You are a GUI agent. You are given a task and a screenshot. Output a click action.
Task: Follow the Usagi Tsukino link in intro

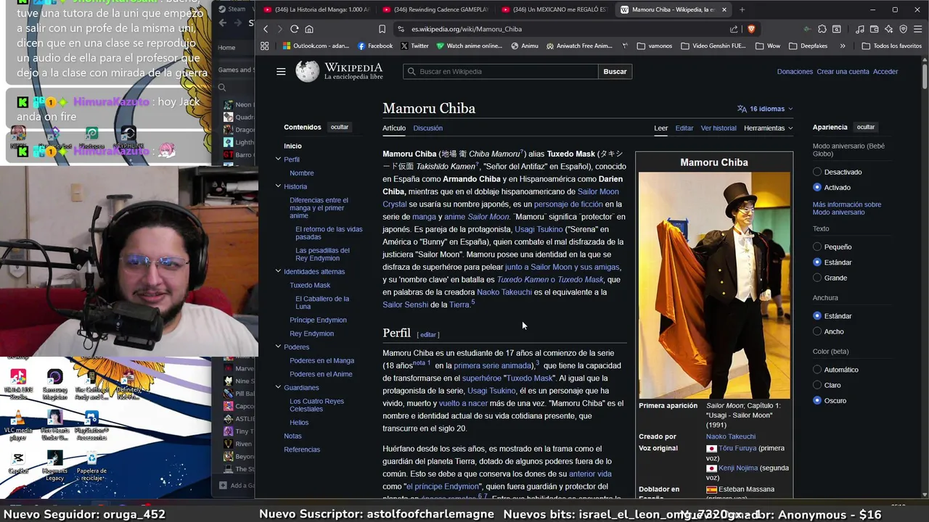[x=539, y=229]
